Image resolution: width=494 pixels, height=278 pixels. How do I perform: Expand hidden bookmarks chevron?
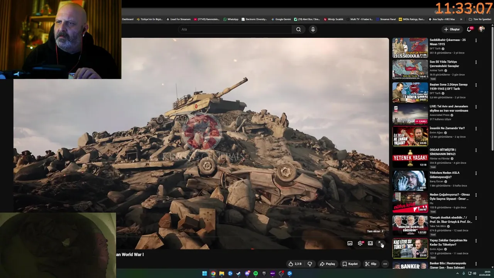pyautogui.click(x=461, y=19)
